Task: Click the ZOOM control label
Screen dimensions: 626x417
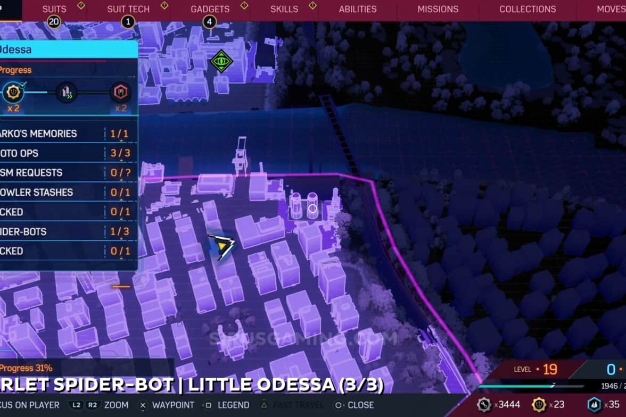Action: (116, 405)
